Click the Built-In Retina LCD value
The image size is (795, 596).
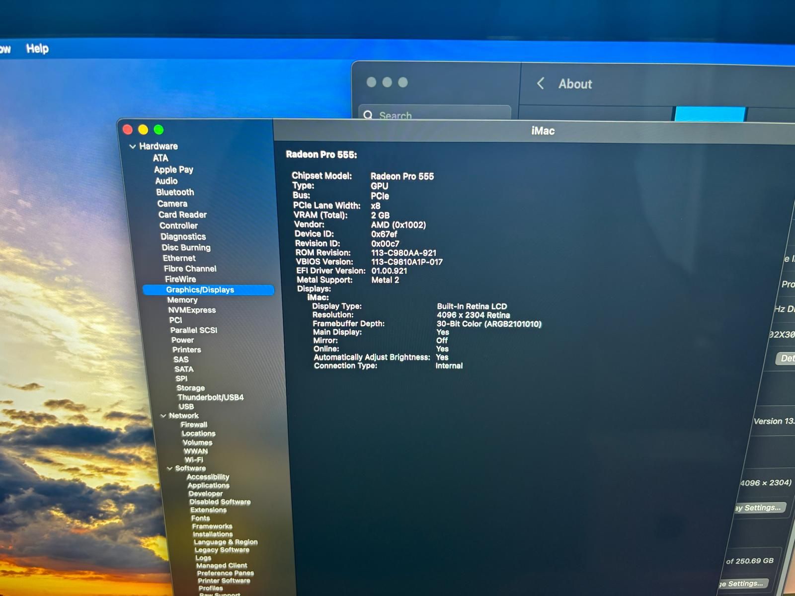click(472, 306)
